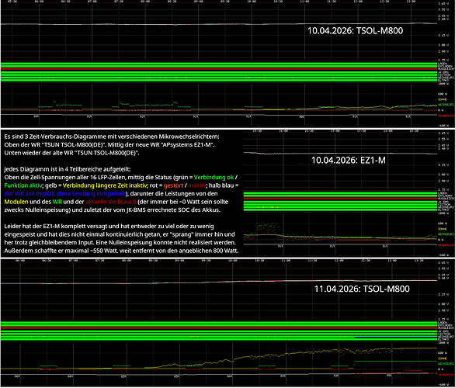Click the "10.04.2026: TSOL-M800" chart title

(x=355, y=31)
